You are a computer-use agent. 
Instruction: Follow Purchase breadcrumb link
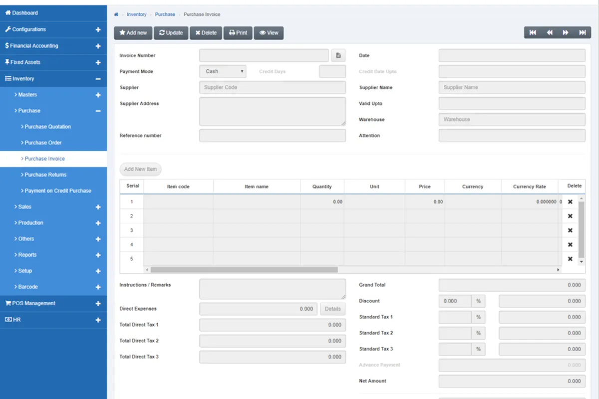[x=165, y=14]
